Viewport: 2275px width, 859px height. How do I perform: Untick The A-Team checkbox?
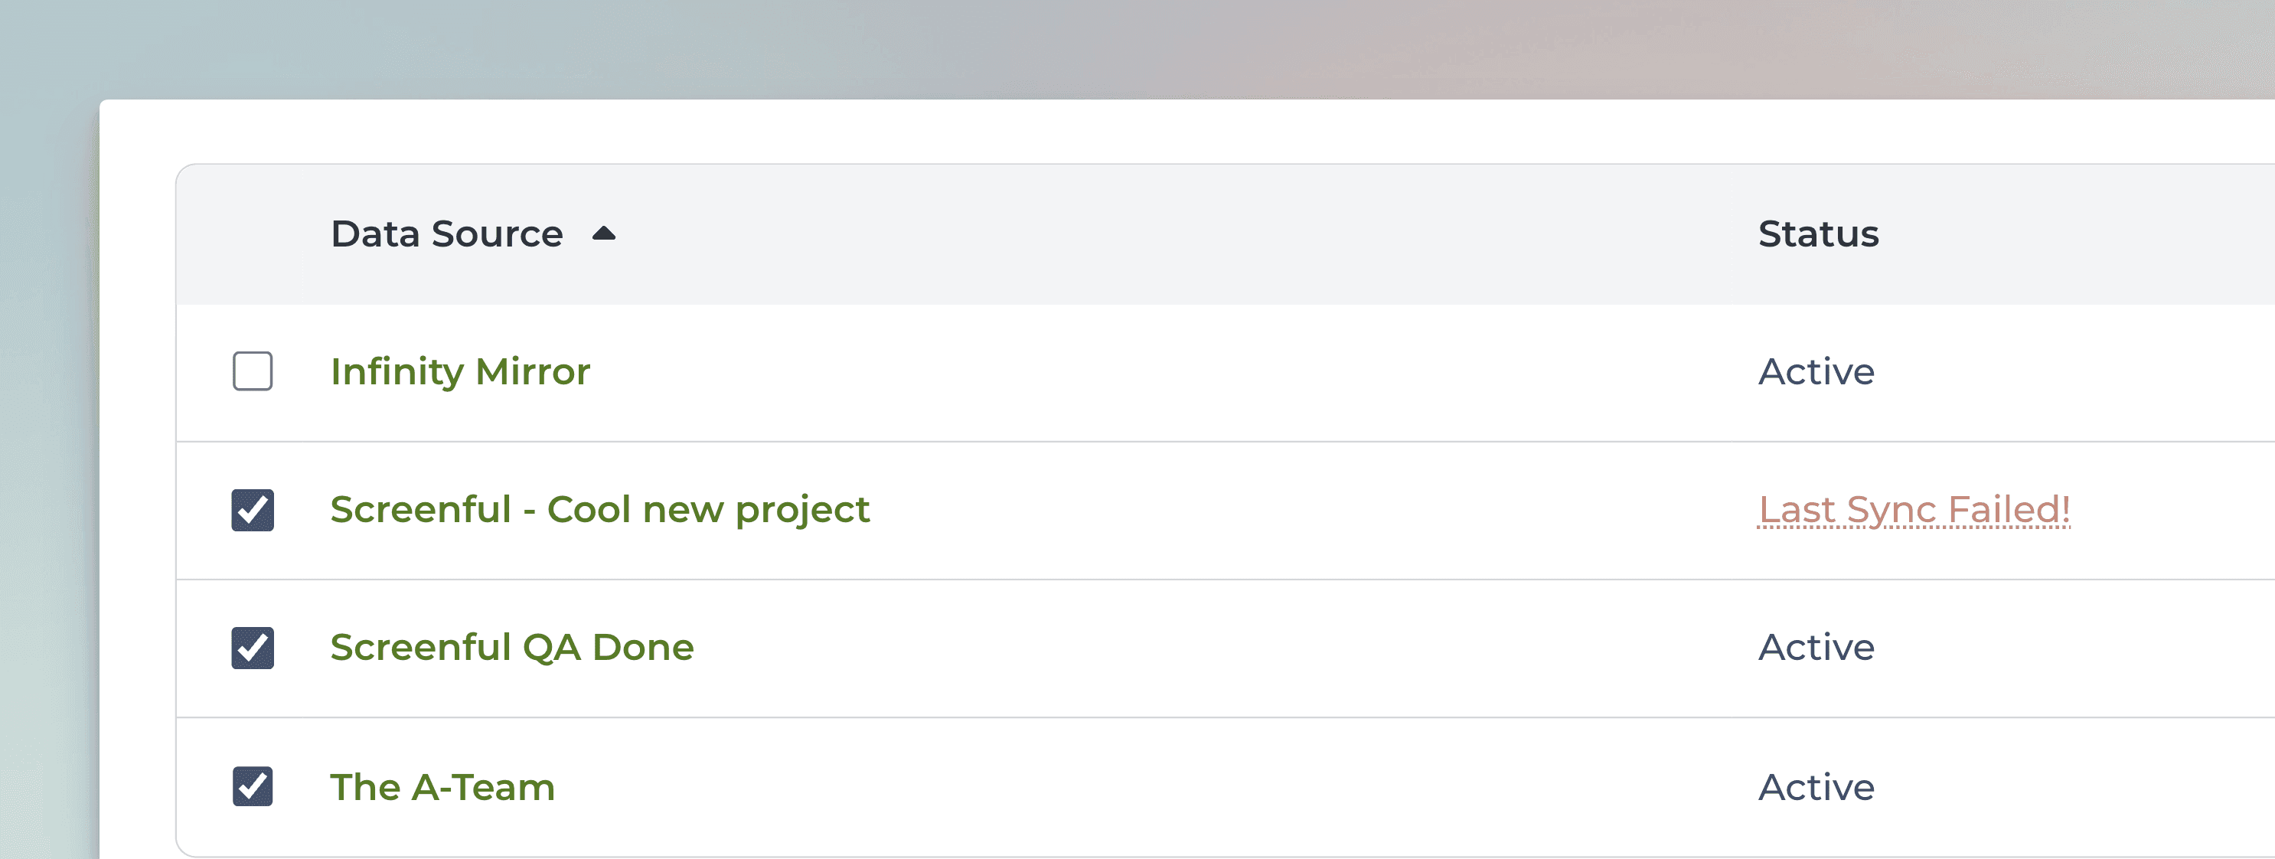coord(253,786)
